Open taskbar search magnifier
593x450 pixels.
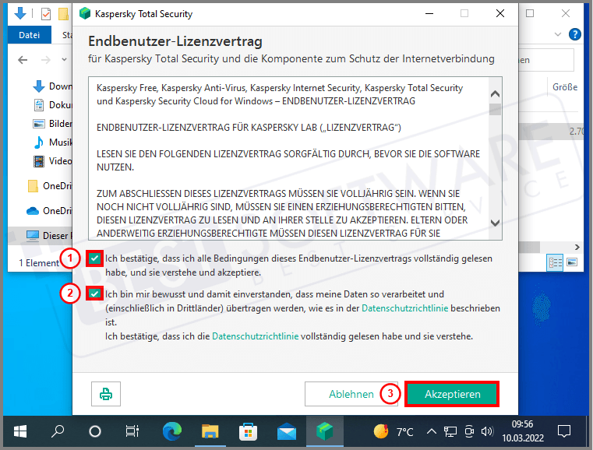coord(58,431)
